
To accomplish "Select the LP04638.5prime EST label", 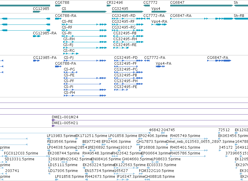I will (x=61, y=147).
